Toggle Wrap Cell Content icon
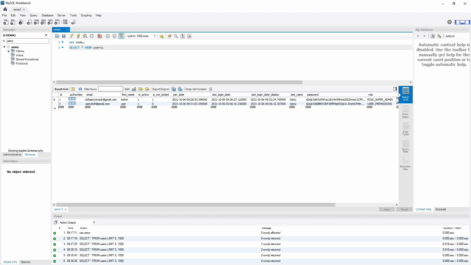471x265 pixels. point(210,89)
